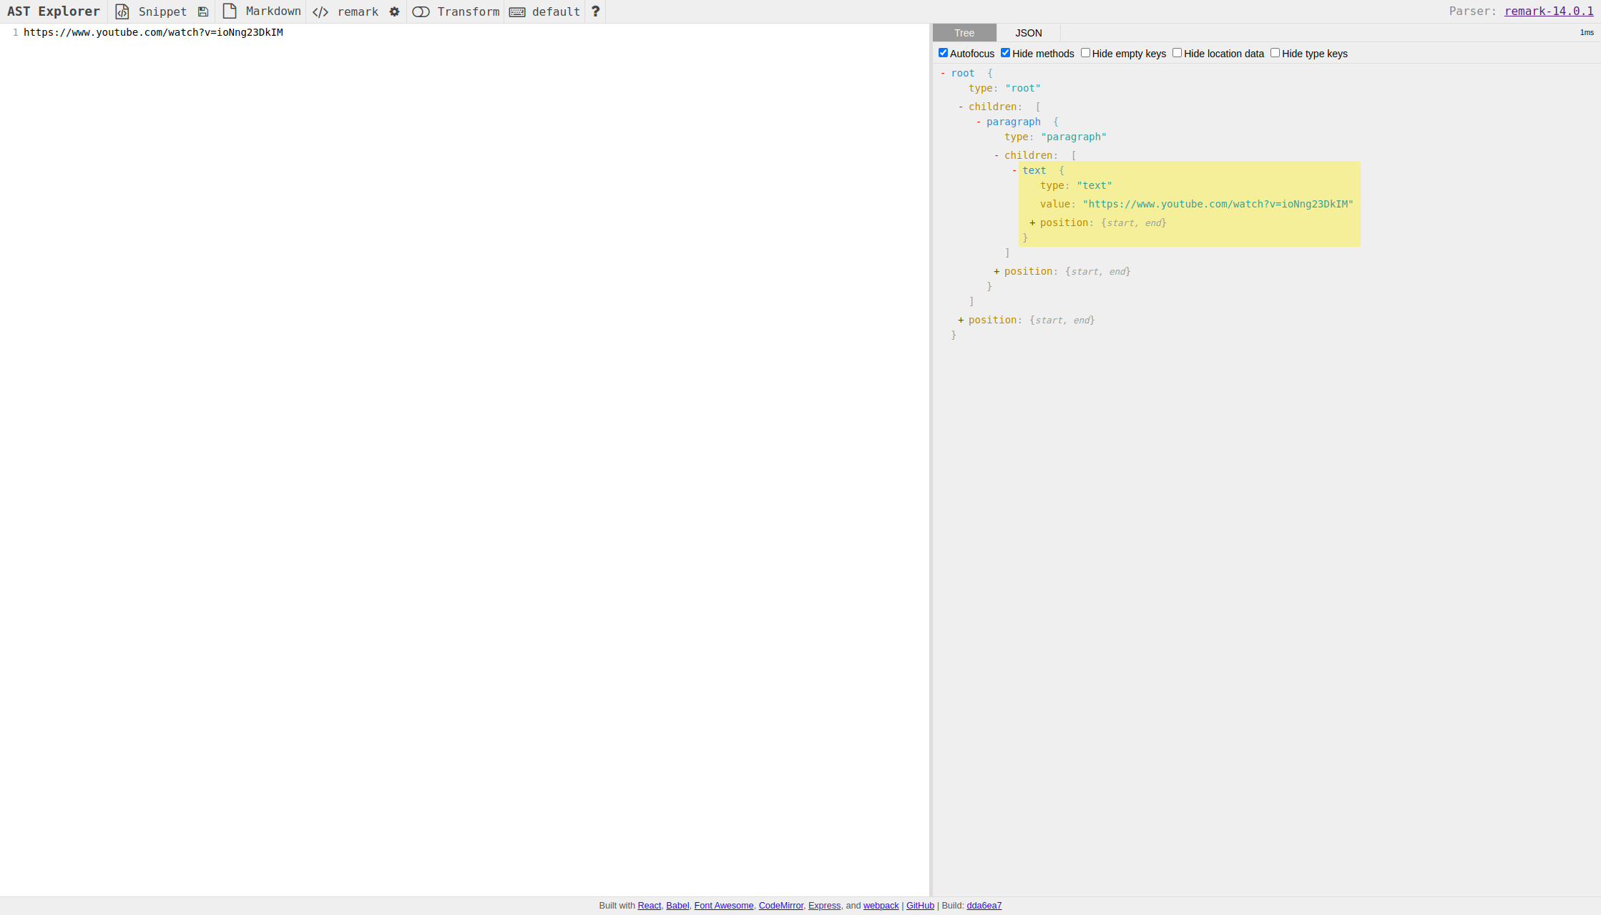Enable the Hide type keys checkbox
The height and width of the screenshot is (915, 1601).
[1275, 52]
